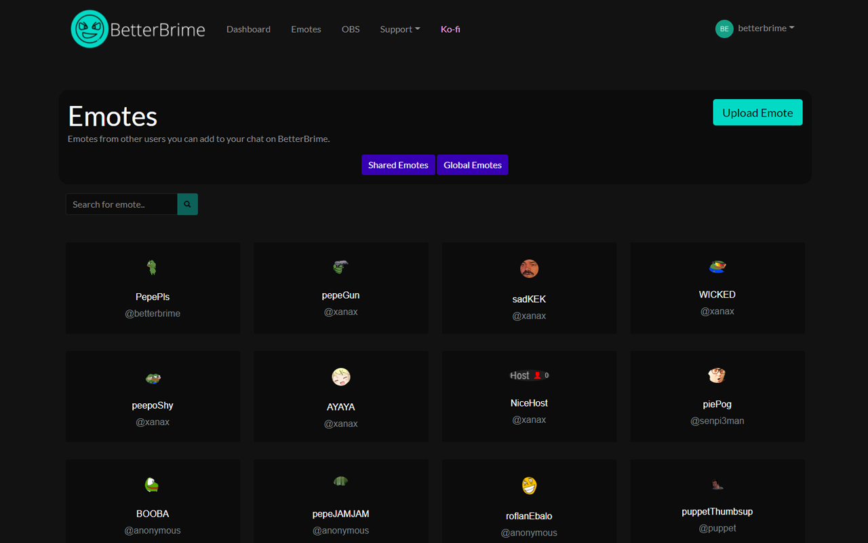Click @anonymous under pepeJAMJAM
The width and height of the screenshot is (868, 543).
click(340, 530)
